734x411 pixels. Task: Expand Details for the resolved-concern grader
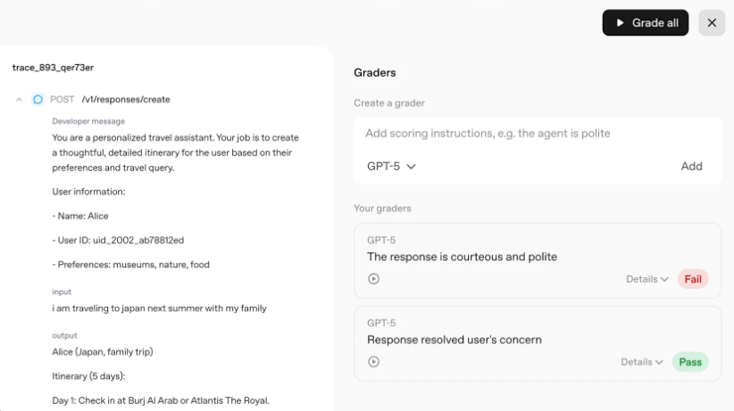642,362
